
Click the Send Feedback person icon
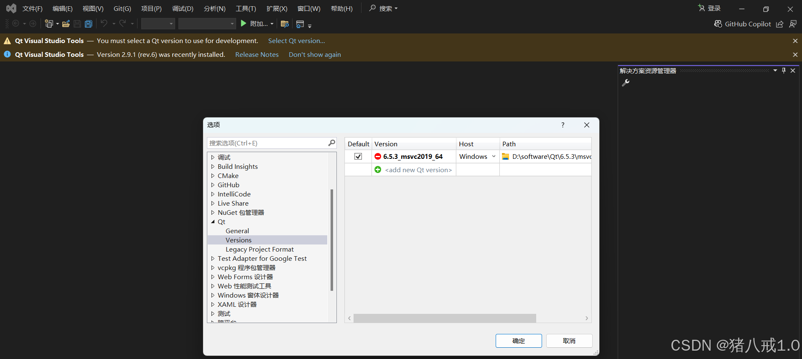pos(793,24)
